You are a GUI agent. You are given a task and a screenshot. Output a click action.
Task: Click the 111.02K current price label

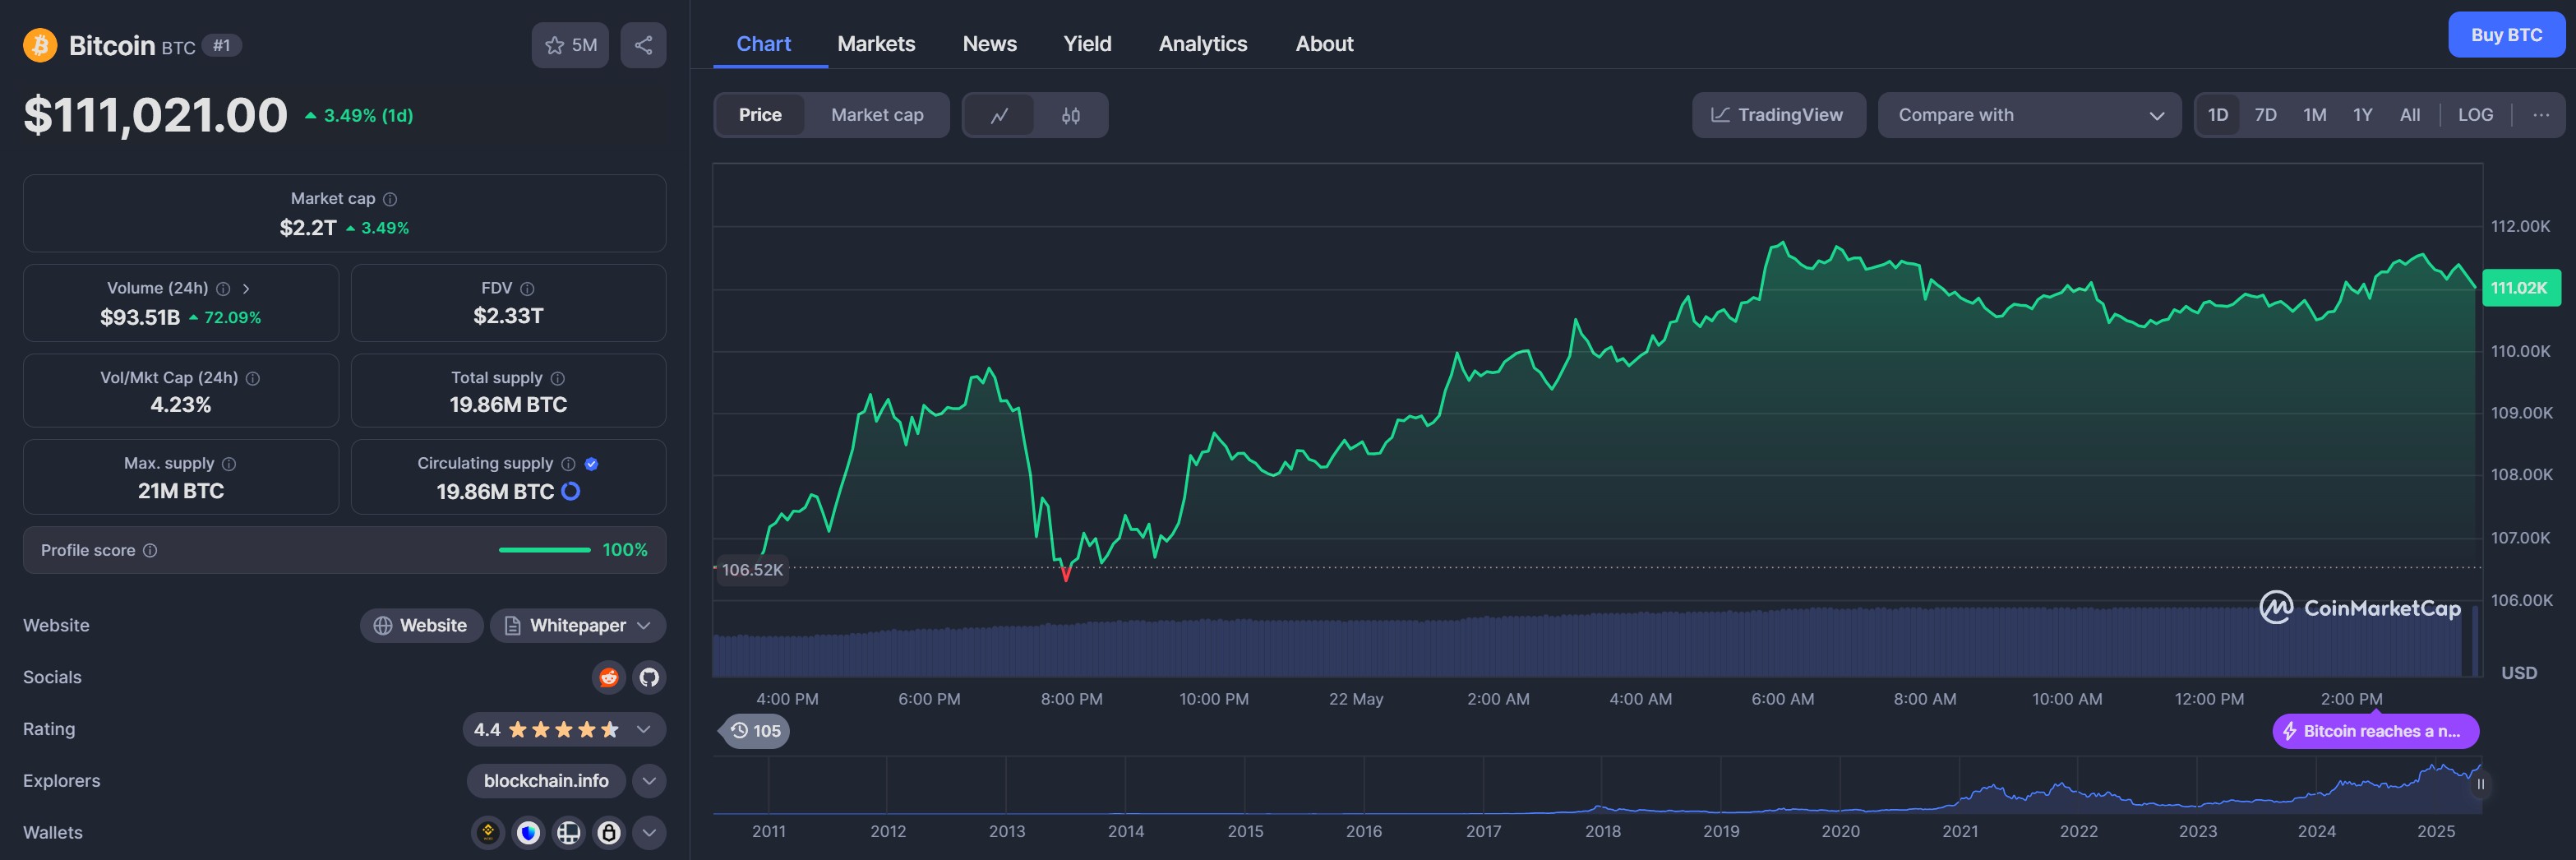[2521, 288]
